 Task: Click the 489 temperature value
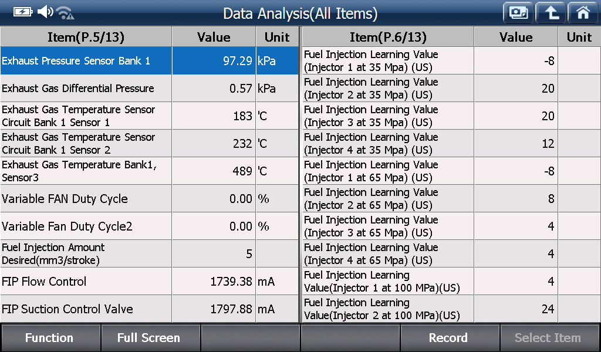[x=214, y=171]
